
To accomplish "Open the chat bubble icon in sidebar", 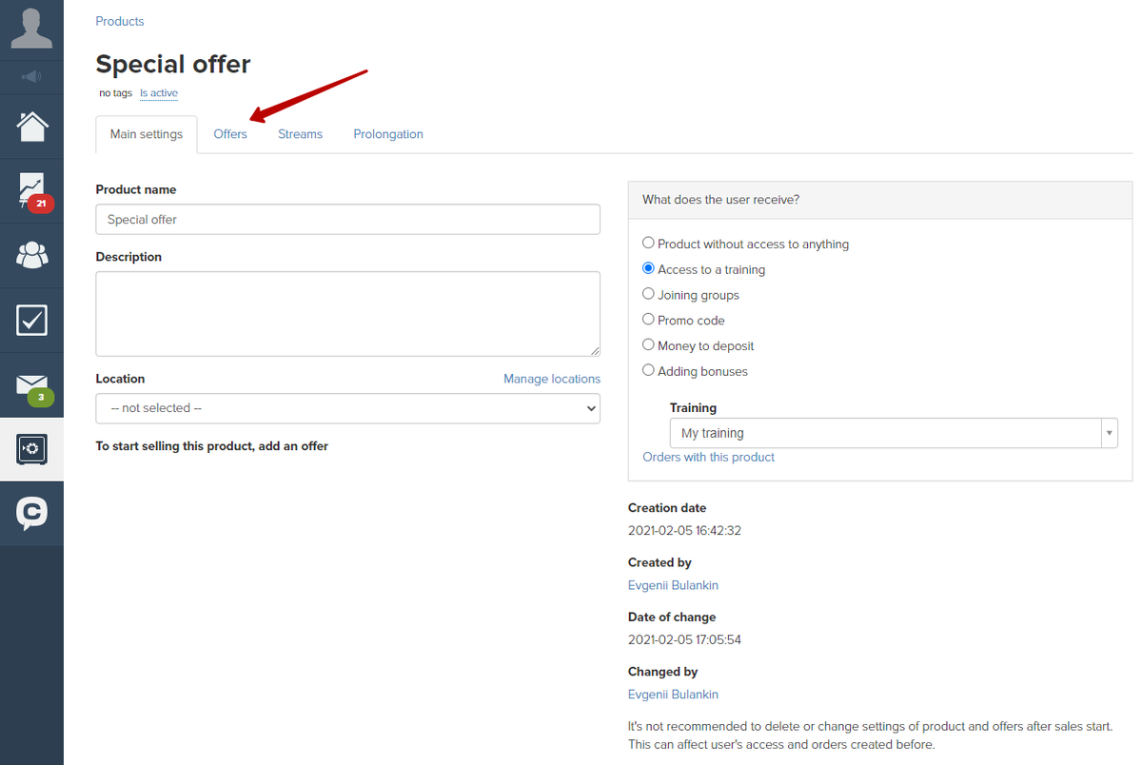I will click(x=31, y=514).
